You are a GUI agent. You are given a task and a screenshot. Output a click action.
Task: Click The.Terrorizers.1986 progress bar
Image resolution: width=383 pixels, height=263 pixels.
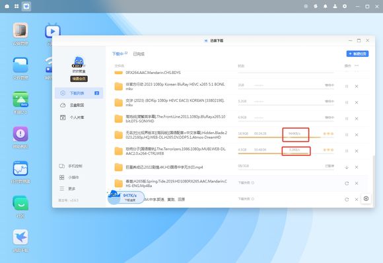click(x=286, y=153)
